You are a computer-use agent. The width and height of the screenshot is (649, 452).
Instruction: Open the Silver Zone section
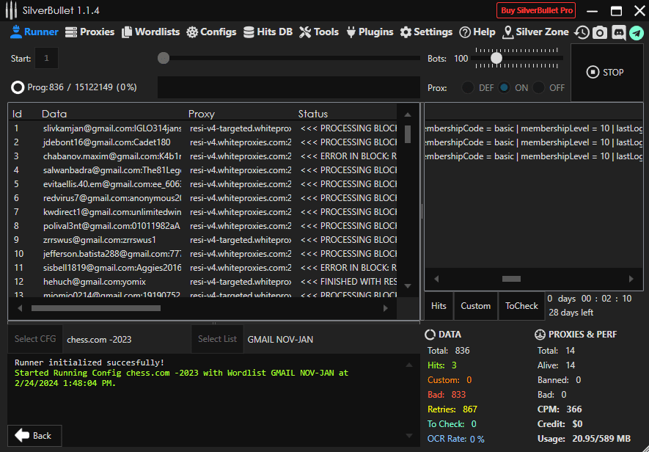click(x=535, y=32)
